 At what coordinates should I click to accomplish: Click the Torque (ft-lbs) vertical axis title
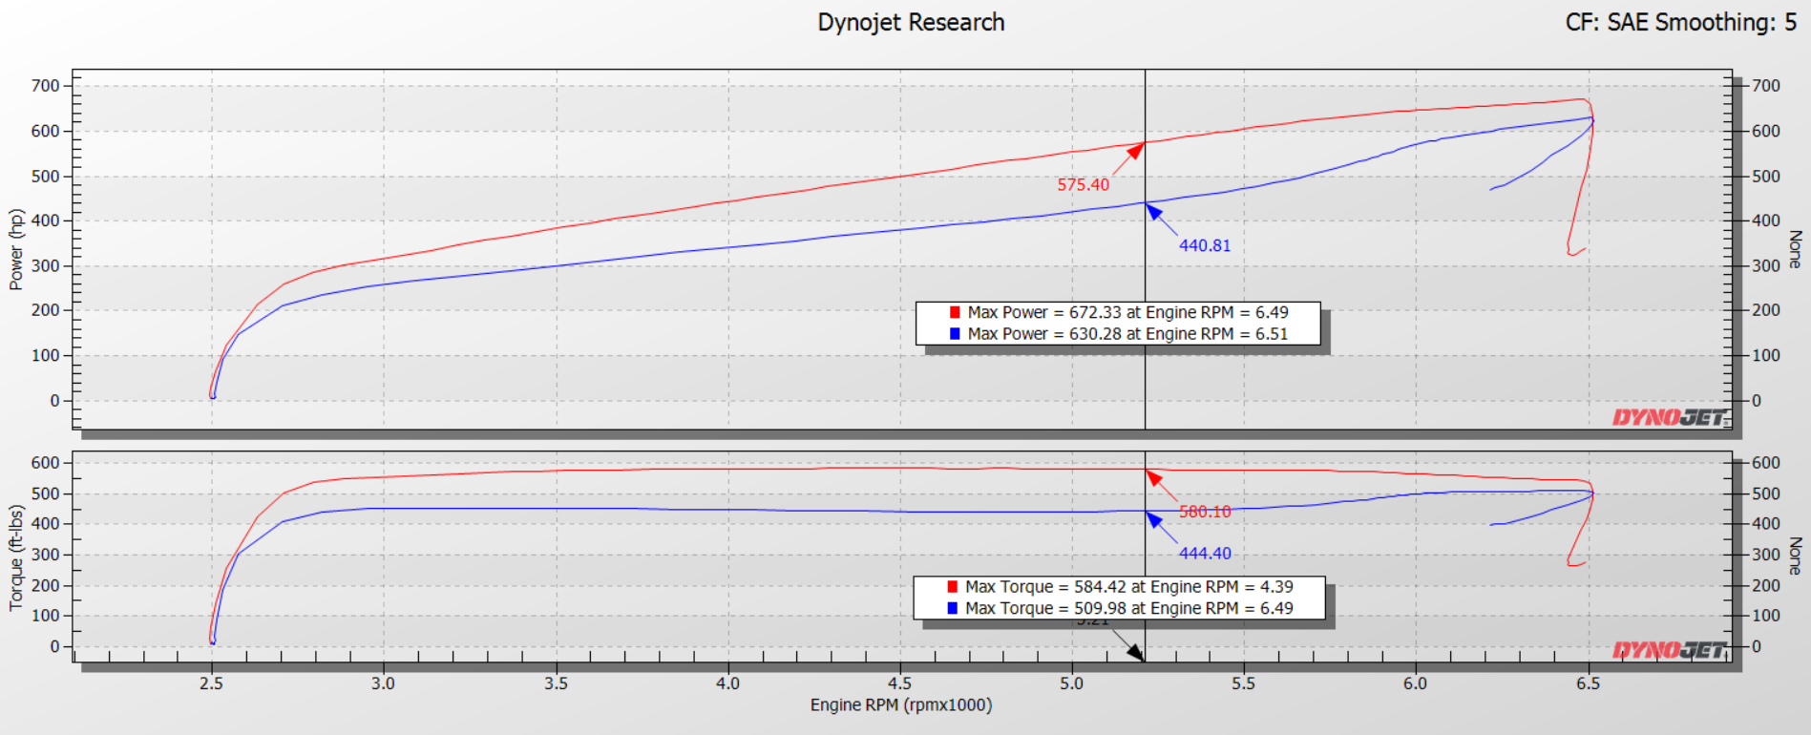coord(16,558)
